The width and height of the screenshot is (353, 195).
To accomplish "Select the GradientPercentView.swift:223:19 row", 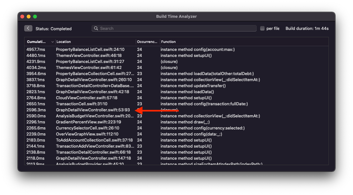I will coord(176,122).
